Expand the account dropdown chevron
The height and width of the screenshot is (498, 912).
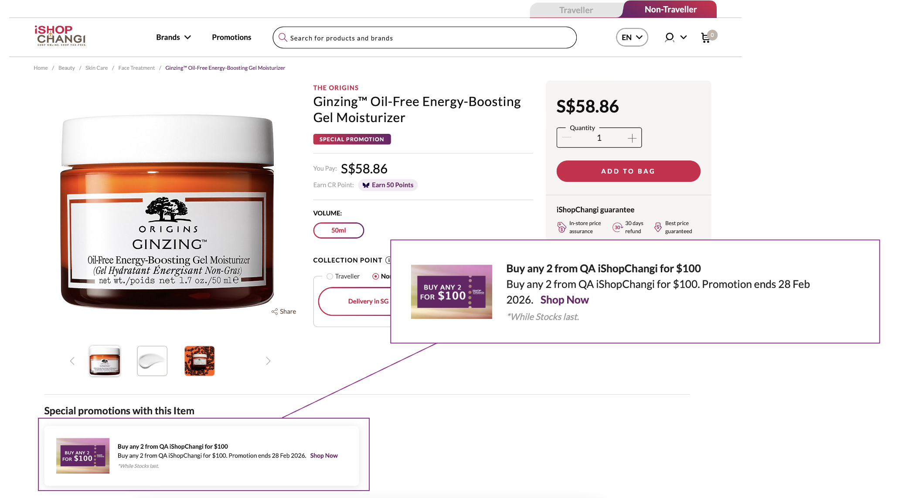coord(684,38)
